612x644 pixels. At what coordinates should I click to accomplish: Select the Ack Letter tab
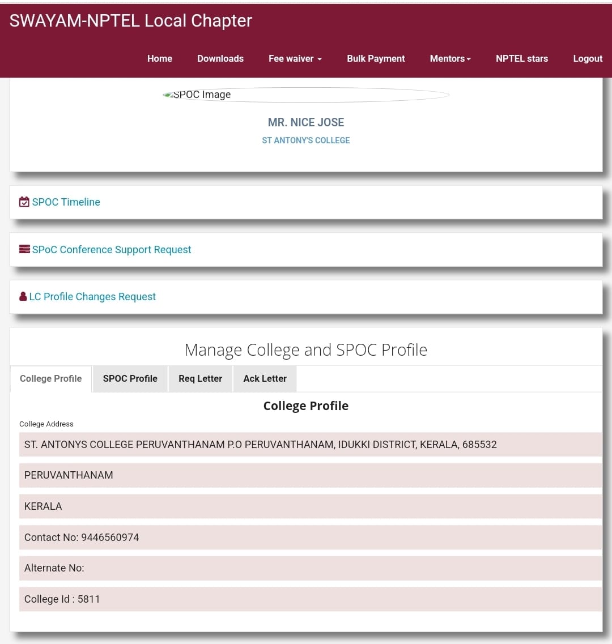coord(265,378)
